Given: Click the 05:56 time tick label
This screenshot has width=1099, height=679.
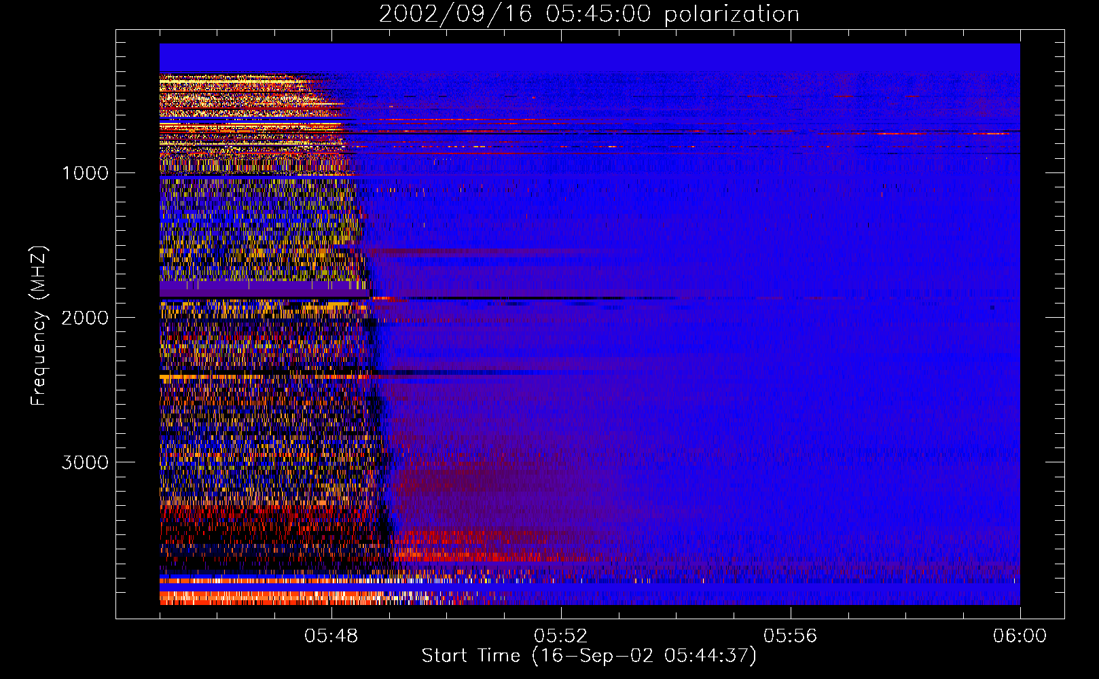Looking at the screenshot, I should click(x=791, y=636).
